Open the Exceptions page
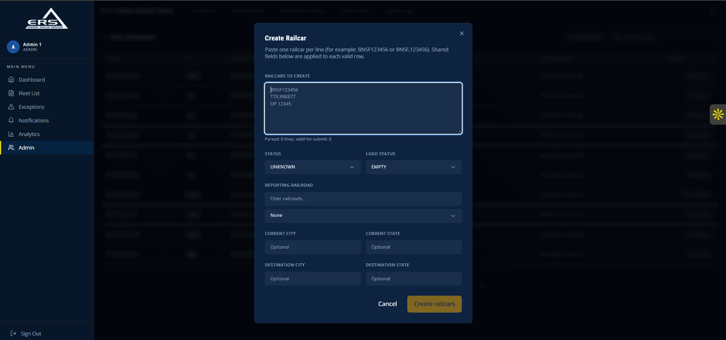 47,107
